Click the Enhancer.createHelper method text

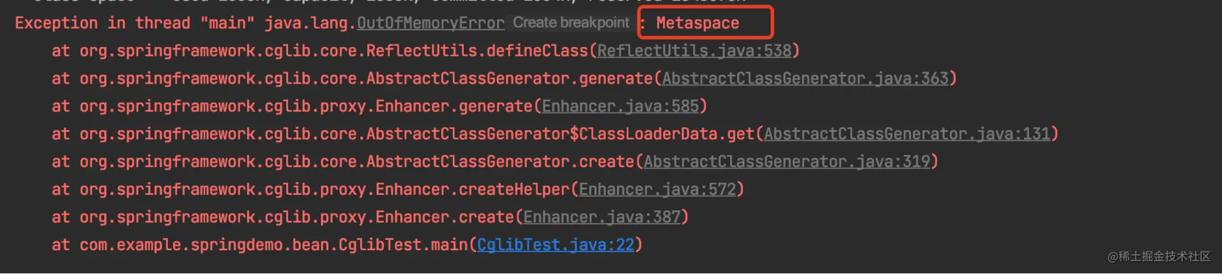click(473, 189)
